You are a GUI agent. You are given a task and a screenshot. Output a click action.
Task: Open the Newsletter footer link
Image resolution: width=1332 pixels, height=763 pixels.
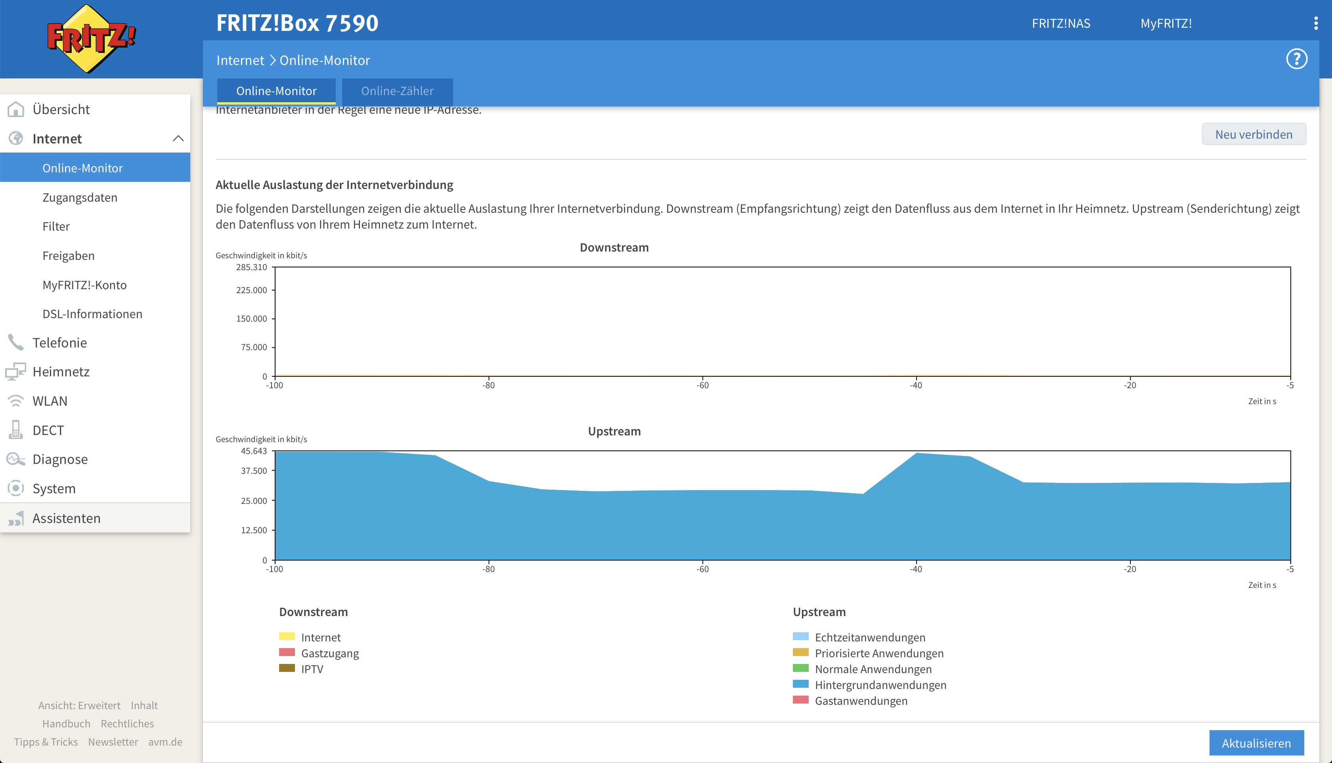click(x=113, y=742)
